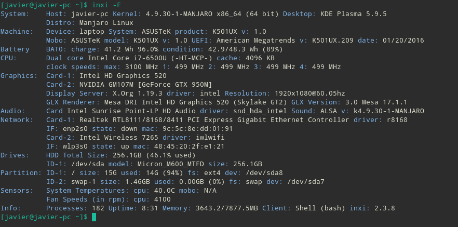Click the enp2s0 MAC address 9c:5c:8e:dd:01:91
Viewport: 458px width, 227px height.
tap(198, 128)
